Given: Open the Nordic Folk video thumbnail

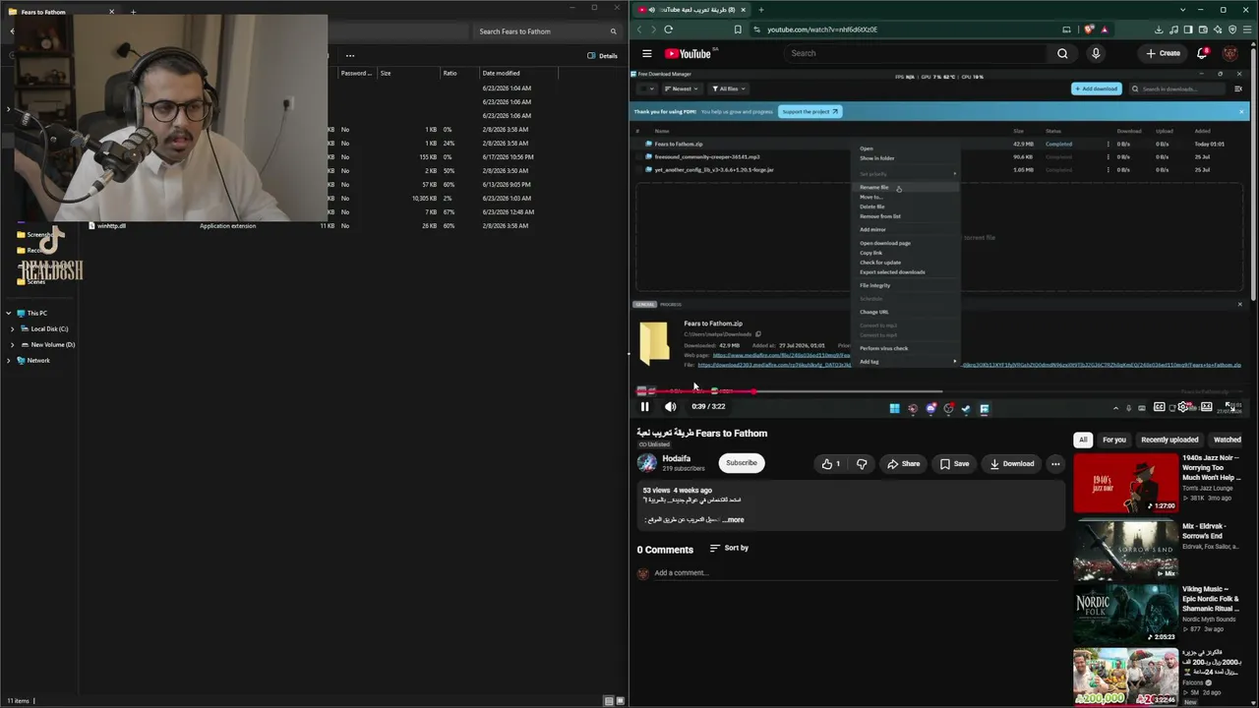Looking at the screenshot, I should (1125, 615).
